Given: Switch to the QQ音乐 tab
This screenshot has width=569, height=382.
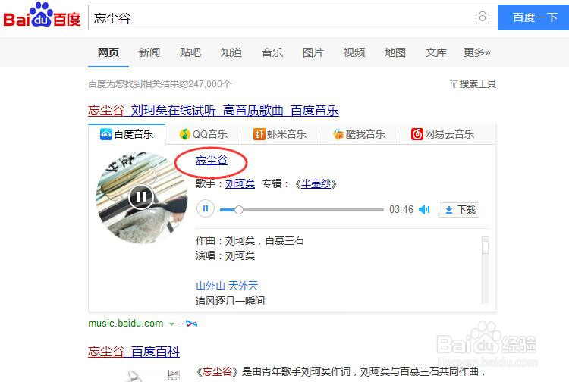Looking at the screenshot, I should click(203, 134).
